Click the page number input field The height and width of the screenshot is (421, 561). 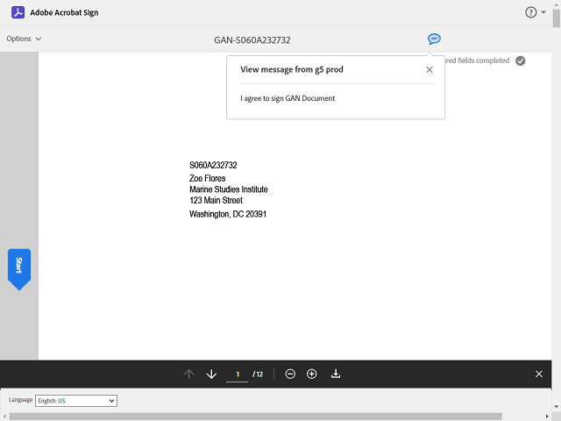coord(237,375)
